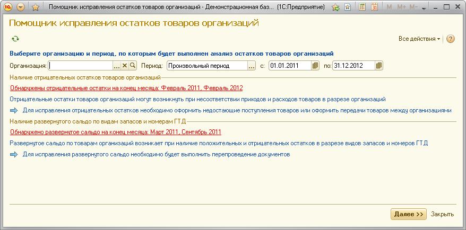Open selection list for Организация field
466x230 pixels.
(x=117, y=65)
